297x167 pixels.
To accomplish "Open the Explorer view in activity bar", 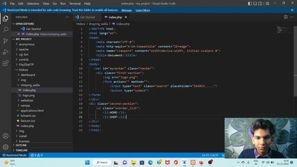I will (6, 19).
